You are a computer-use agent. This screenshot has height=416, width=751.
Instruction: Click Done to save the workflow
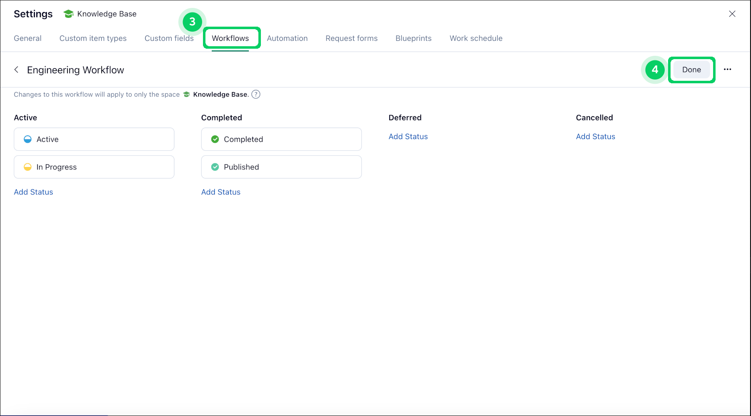691,70
